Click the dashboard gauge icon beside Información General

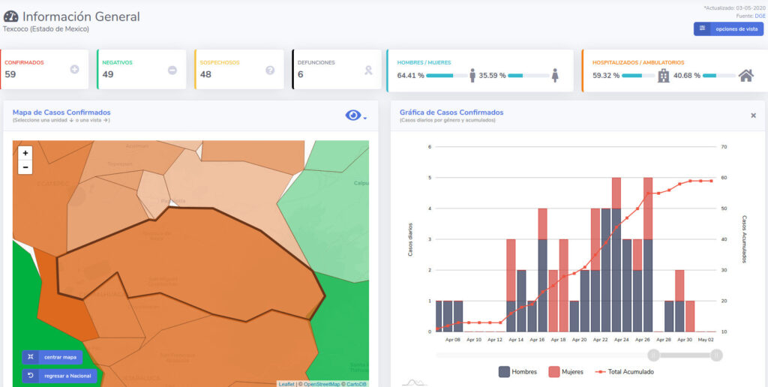11,16
